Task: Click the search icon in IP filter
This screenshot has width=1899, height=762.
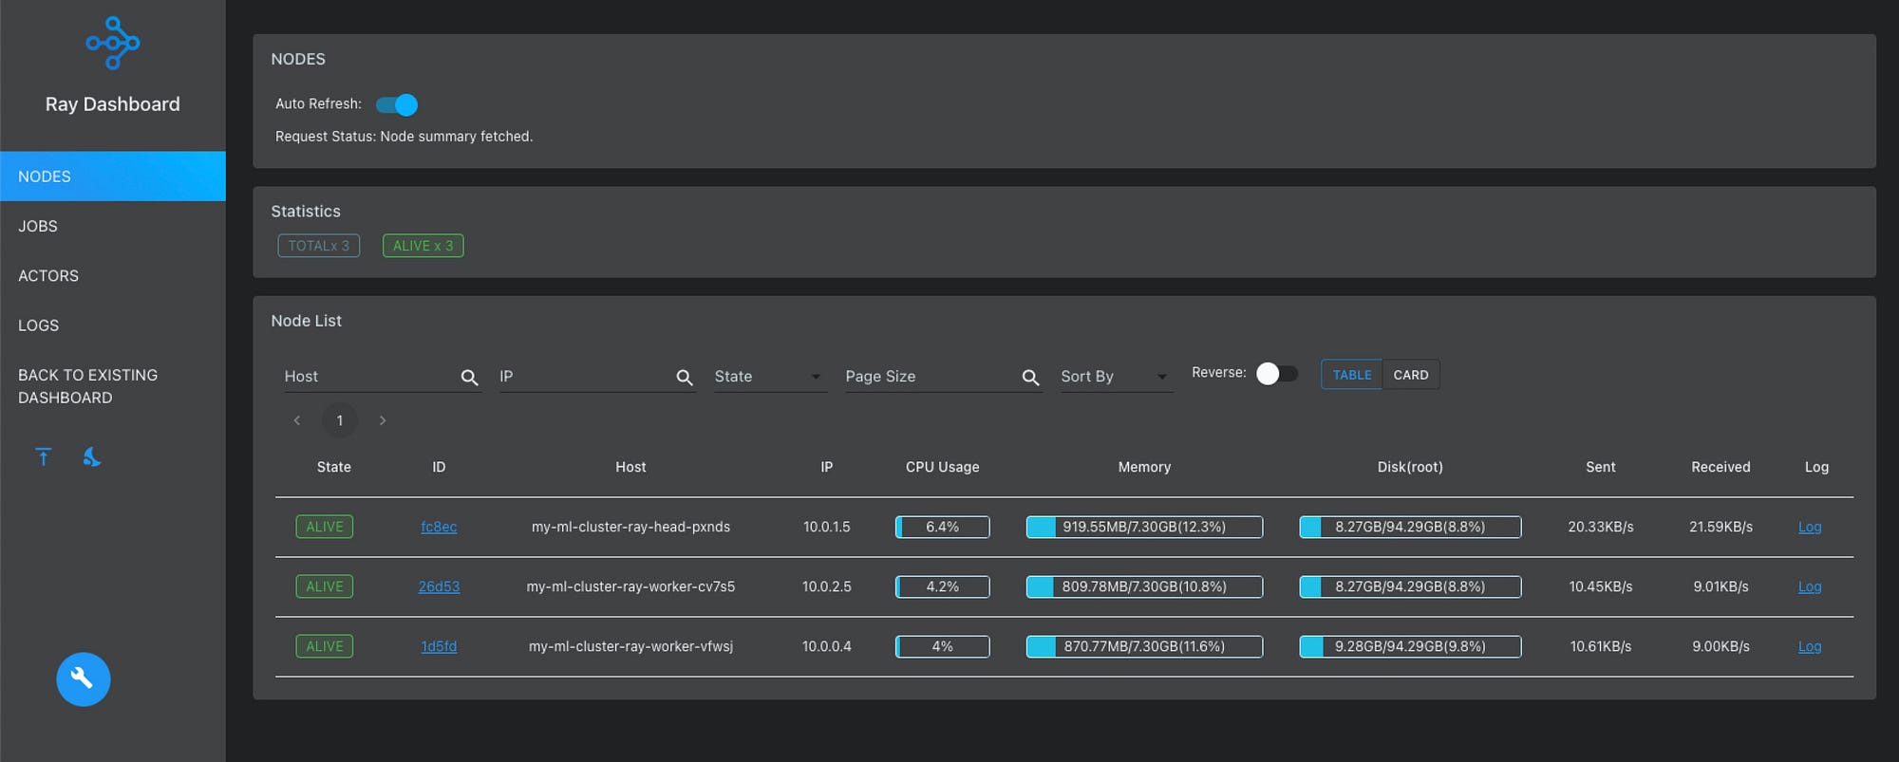Action: pos(685,378)
